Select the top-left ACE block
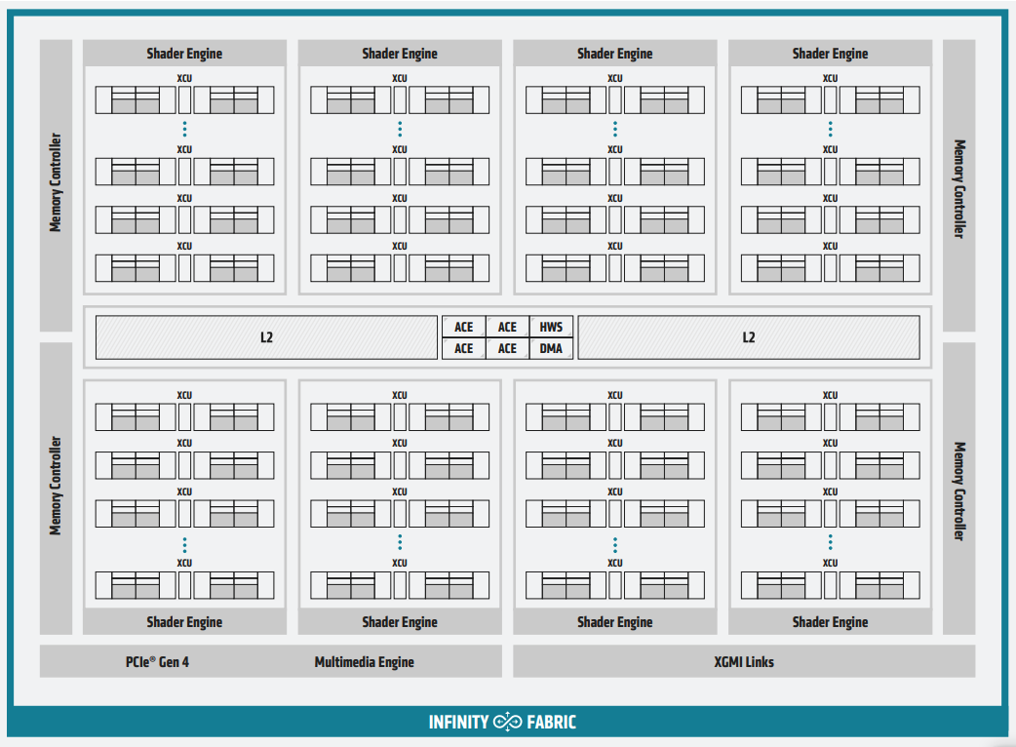The width and height of the screenshot is (1016, 747). click(x=464, y=328)
